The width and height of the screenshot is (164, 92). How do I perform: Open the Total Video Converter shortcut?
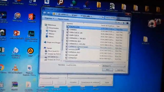coord(16,52)
